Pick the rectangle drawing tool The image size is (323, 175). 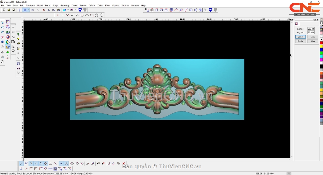point(92,15)
